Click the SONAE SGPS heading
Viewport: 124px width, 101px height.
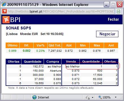click(18, 28)
